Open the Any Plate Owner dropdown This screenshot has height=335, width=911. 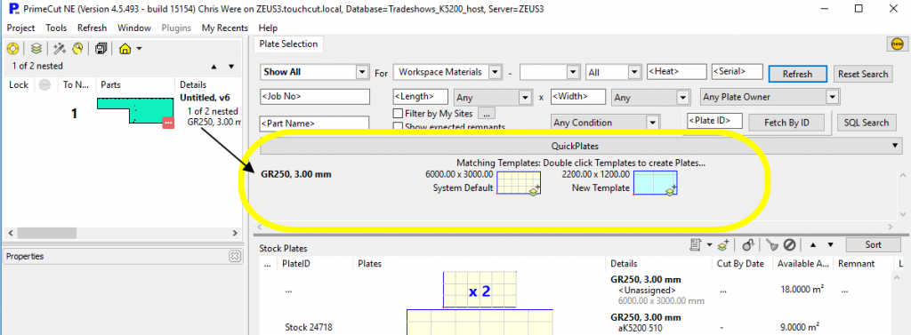[770, 97]
